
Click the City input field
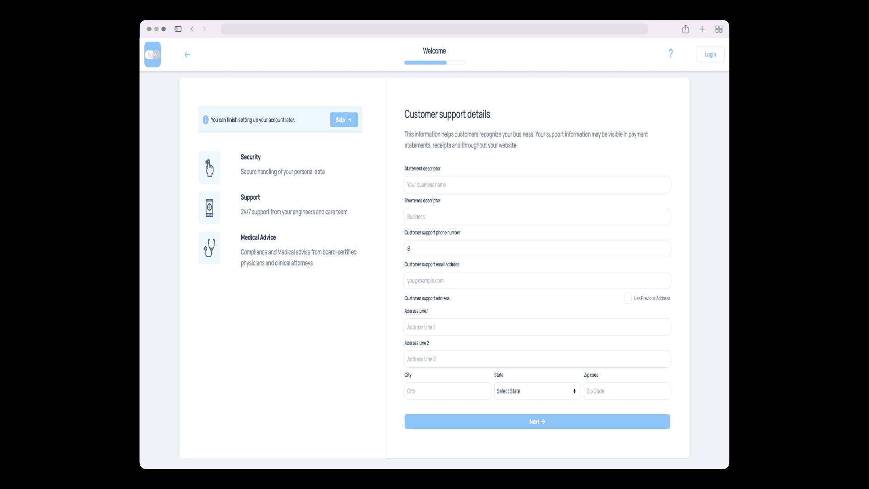(447, 391)
